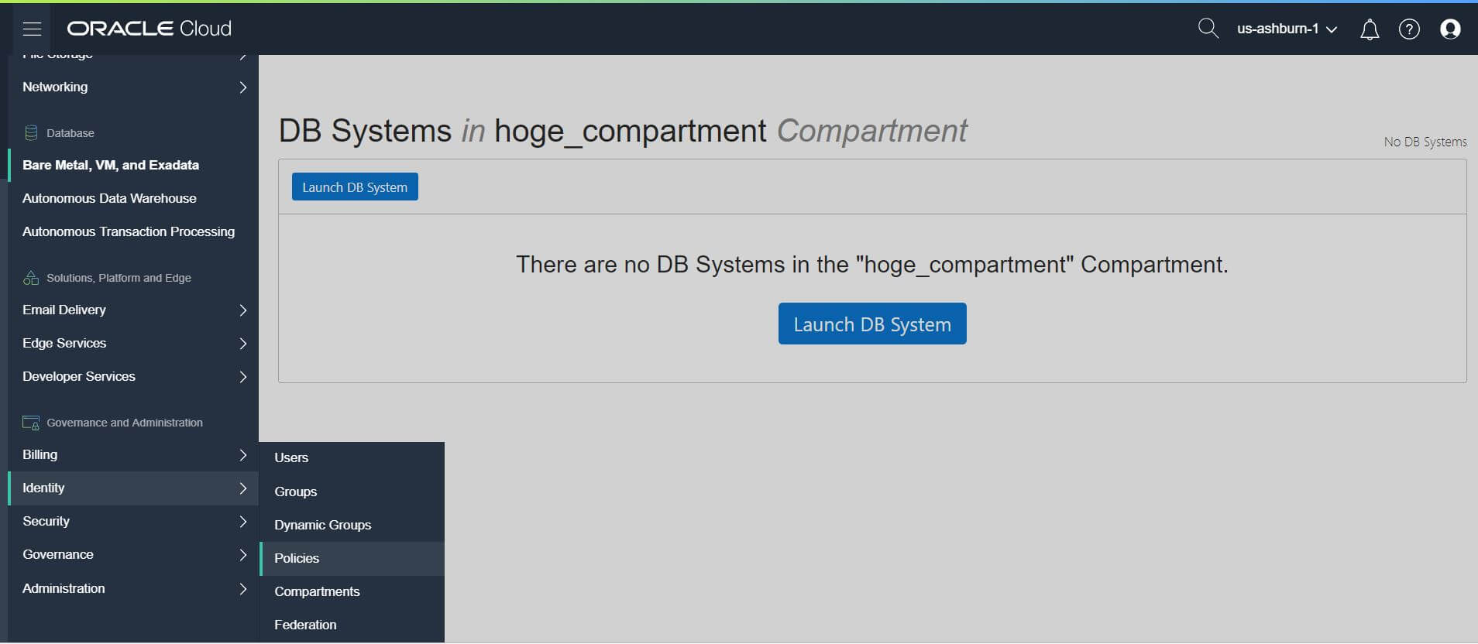Select Compartments in the Identity submenu

(317, 592)
